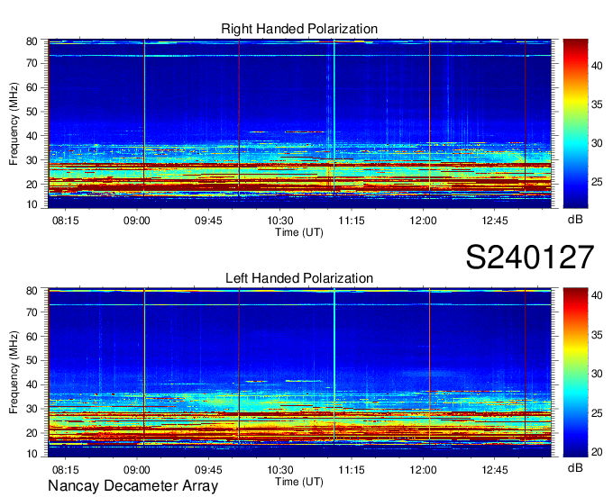
Task: Click 10:30 tick on Left Handed time axis
Action: (280, 470)
